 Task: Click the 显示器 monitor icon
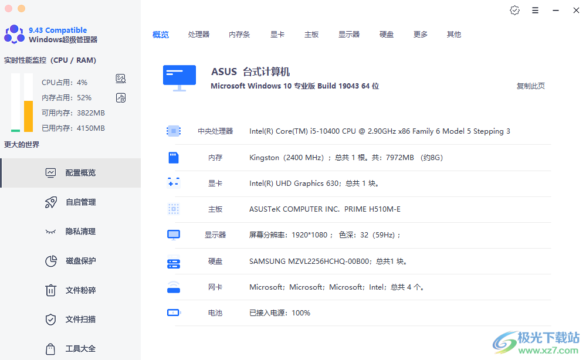point(174,235)
